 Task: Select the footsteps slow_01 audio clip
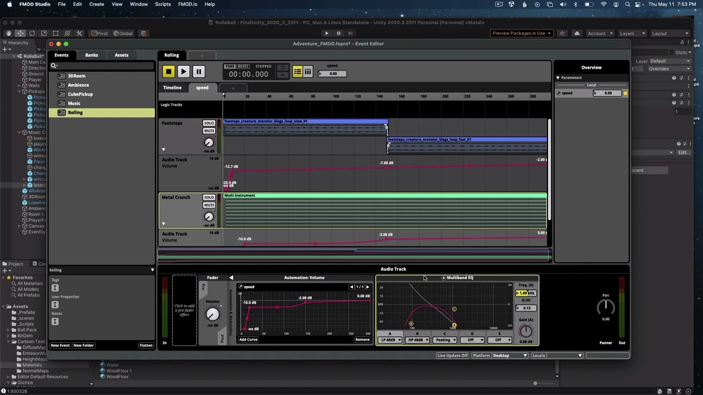305,127
